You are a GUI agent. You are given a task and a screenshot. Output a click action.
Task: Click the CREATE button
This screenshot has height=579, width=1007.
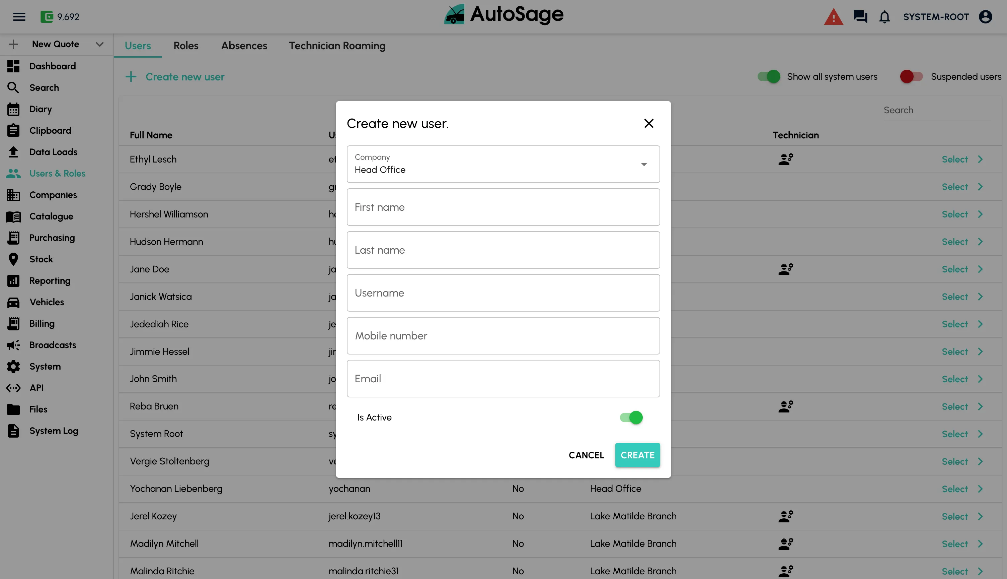pyautogui.click(x=637, y=455)
